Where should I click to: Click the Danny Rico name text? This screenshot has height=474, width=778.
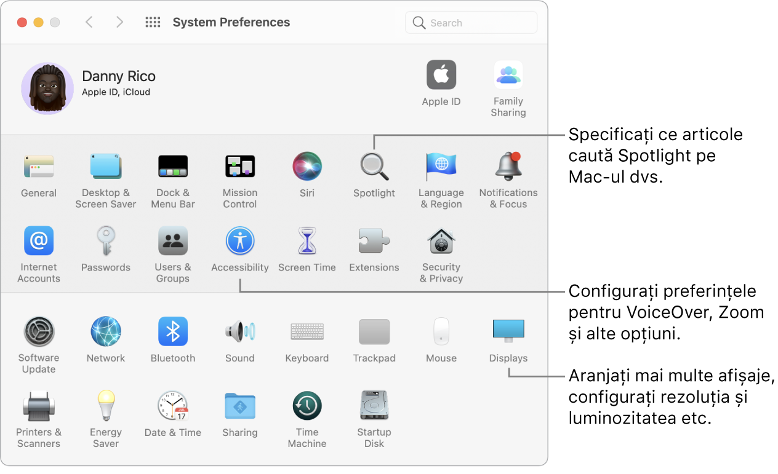coord(119,76)
